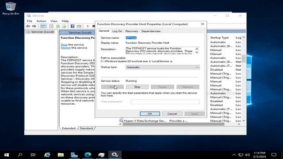The width and height of the screenshot is (283, 159).
Task: Click services list scroll up arrow
Action: coord(244,37)
